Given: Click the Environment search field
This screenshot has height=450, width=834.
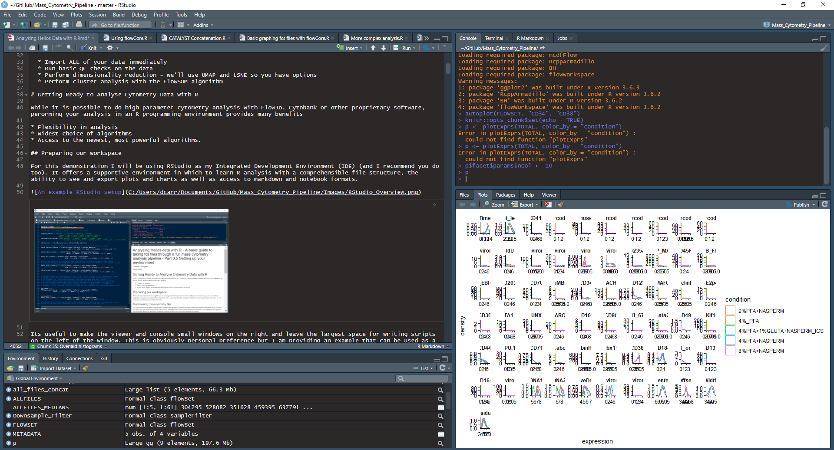Looking at the screenshot, I should click(x=422, y=378).
